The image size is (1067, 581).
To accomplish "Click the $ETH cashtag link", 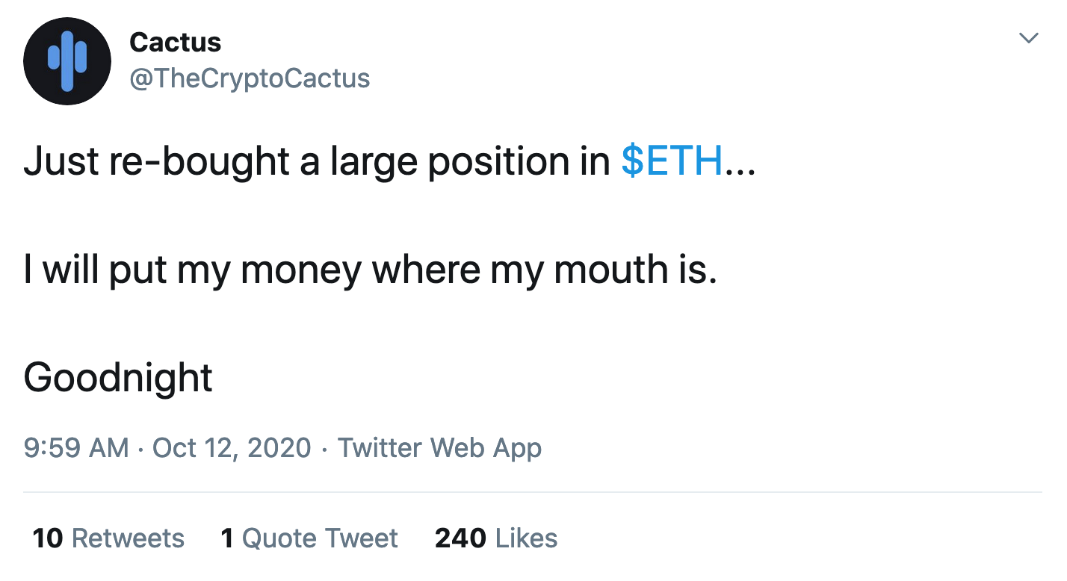I will pyautogui.click(x=672, y=161).
